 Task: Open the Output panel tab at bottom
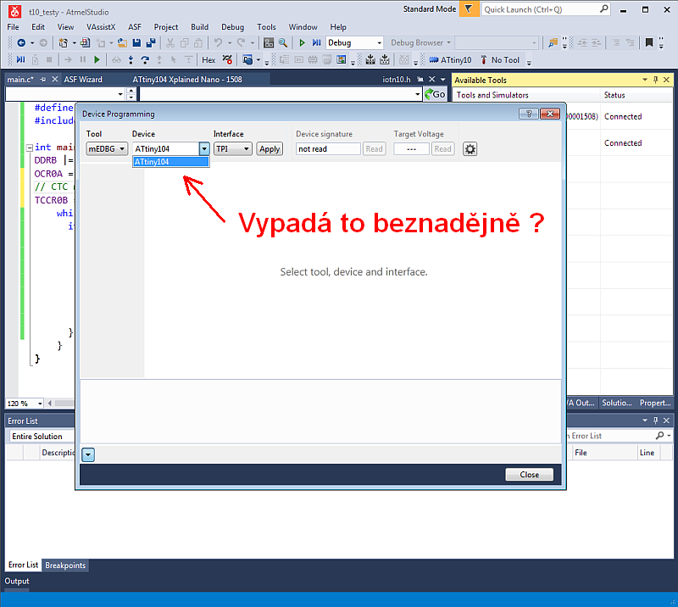(17, 581)
